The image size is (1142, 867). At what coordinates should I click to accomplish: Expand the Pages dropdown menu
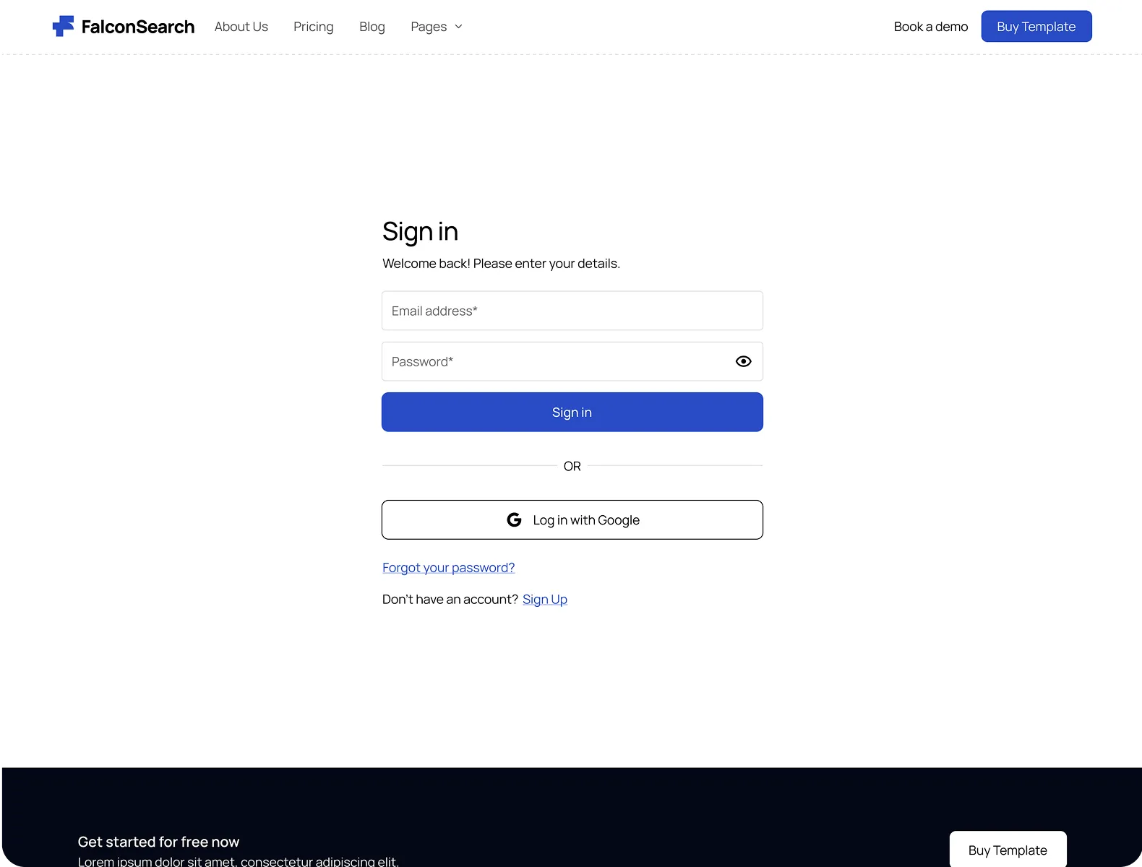tap(437, 27)
